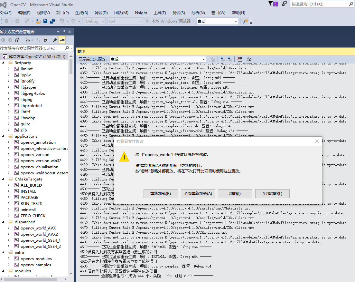Click the new project toolbar icon

click(27, 21)
